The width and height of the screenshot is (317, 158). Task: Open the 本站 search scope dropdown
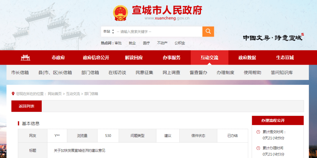[108, 32]
